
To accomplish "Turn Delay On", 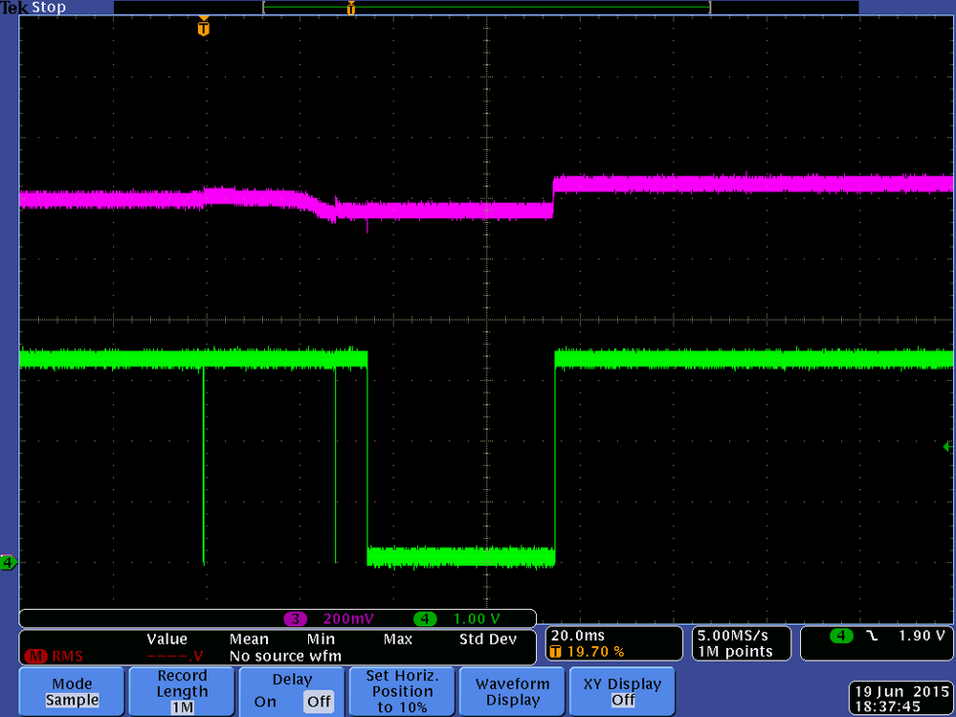I will tap(265, 702).
